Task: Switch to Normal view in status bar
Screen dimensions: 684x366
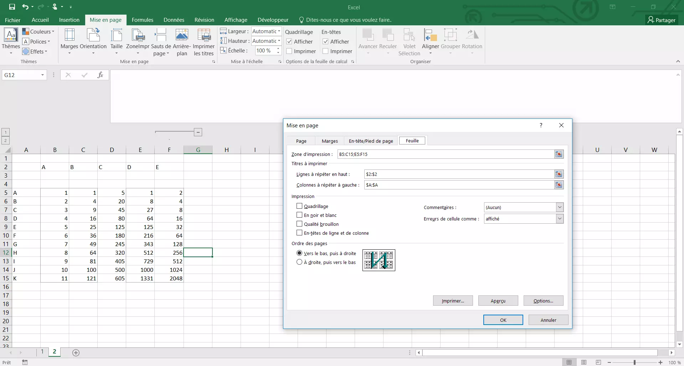Action: [569, 362]
